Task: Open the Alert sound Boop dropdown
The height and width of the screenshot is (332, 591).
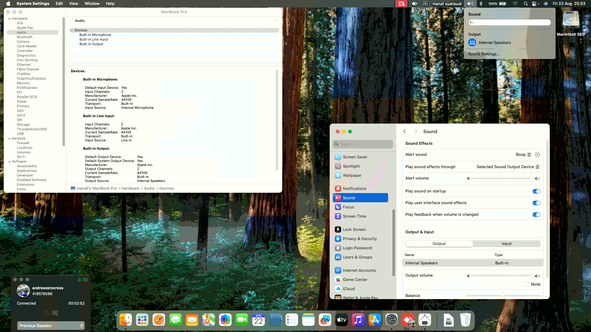Action: tap(523, 155)
